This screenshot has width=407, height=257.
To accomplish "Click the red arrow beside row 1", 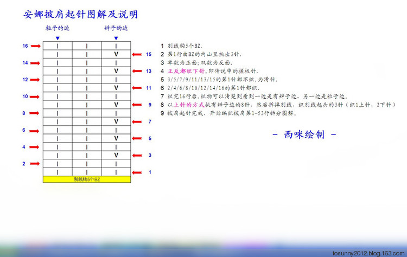I will click(137, 172).
